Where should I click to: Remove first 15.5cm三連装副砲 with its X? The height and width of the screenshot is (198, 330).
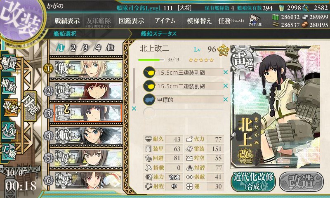(x=225, y=72)
